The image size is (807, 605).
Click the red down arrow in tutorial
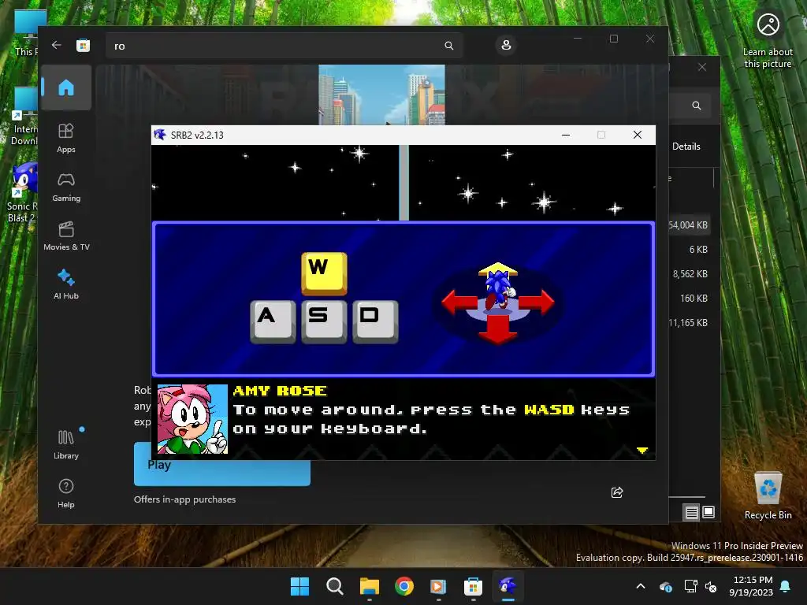498,328
